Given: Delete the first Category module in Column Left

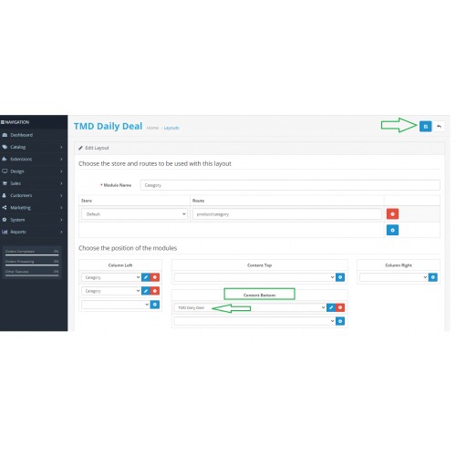Looking at the screenshot, I should [x=155, y=277].
